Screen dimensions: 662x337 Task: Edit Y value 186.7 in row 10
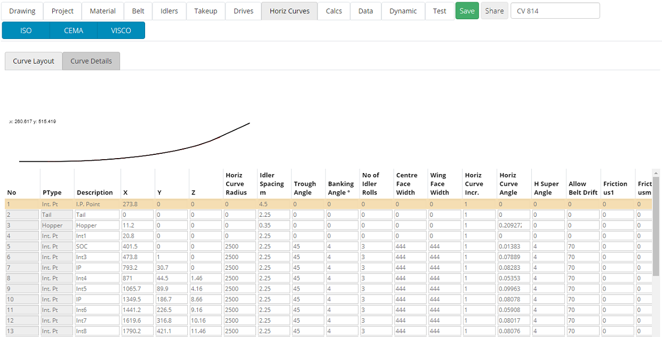(172, 299)
